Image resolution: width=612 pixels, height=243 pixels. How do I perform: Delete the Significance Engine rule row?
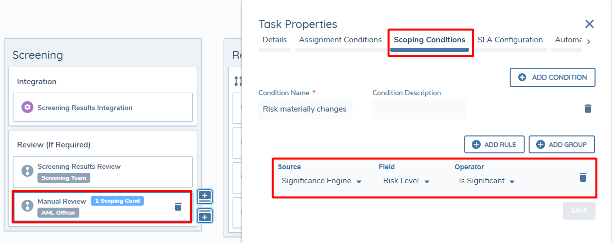tap(583, 177)
